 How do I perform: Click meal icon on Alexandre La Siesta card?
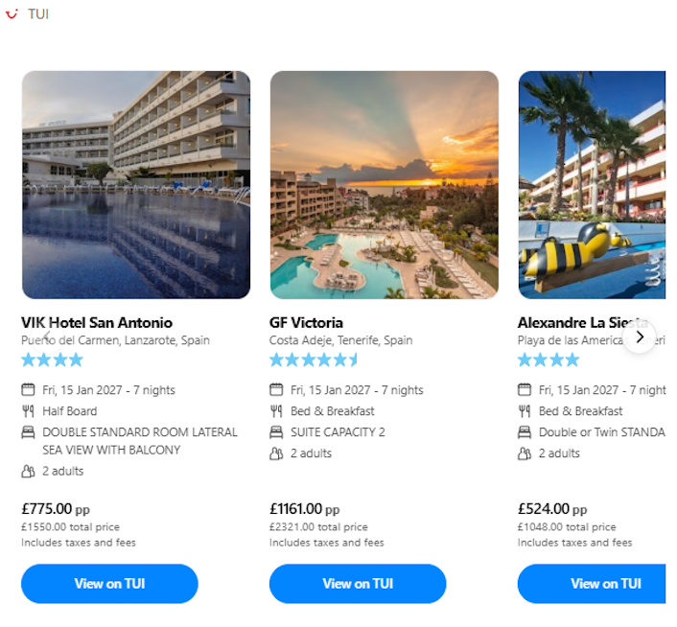(525, 411)
